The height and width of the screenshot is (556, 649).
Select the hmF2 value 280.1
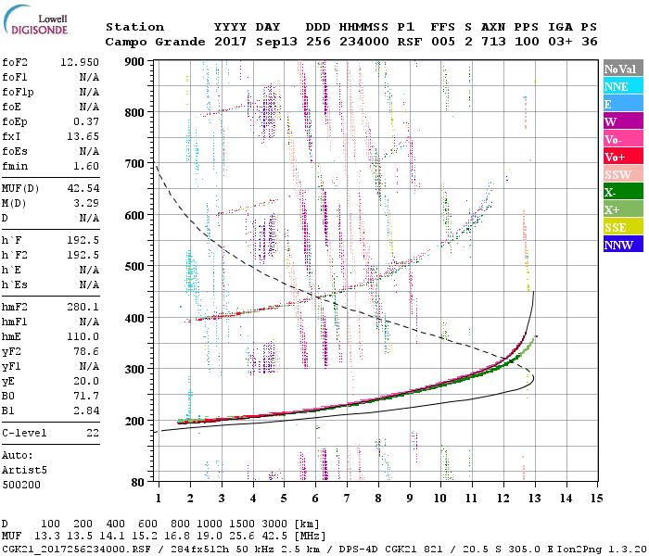(83, 307)
